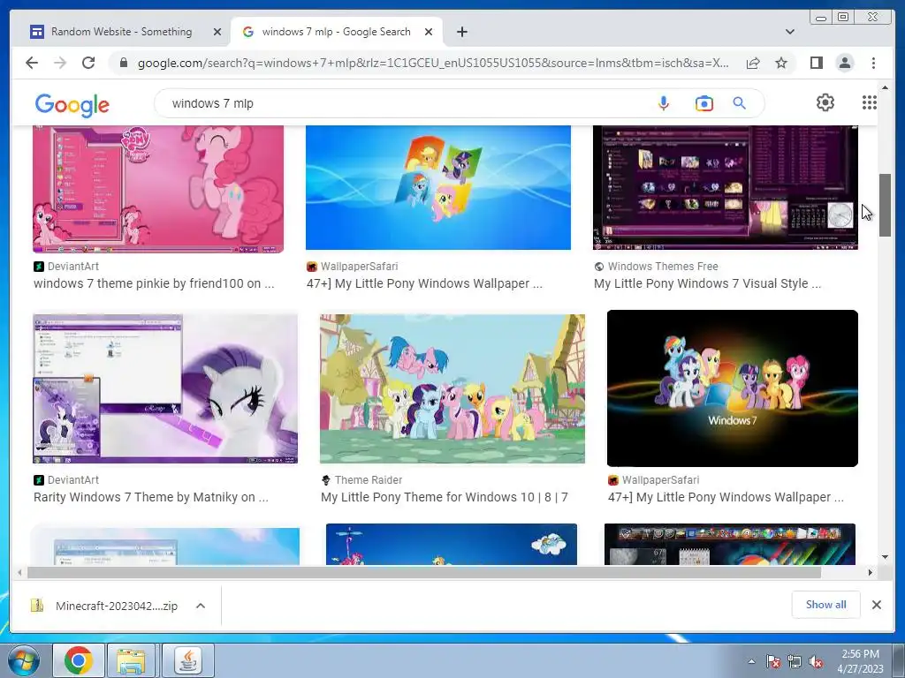Submit search with magnifier icon

coord(740,103)
